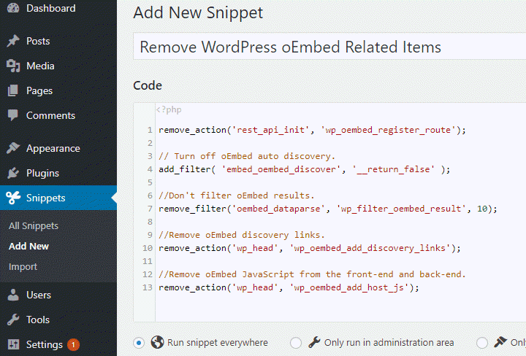This screenshot has width=526, height=356.
Task: Select Only run in administration area radio
Action: (296, 343)
